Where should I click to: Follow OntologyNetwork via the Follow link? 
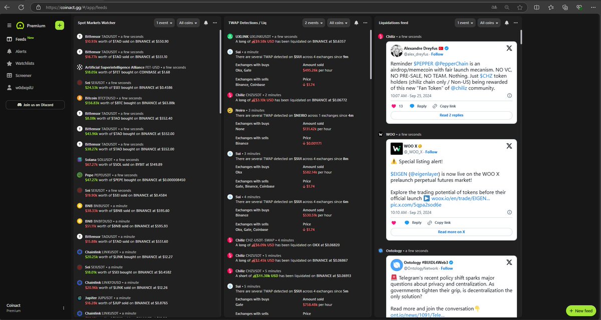[x=447, y=268]
